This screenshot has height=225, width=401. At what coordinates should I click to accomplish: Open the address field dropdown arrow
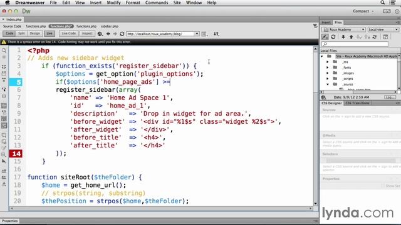[197, 34]
